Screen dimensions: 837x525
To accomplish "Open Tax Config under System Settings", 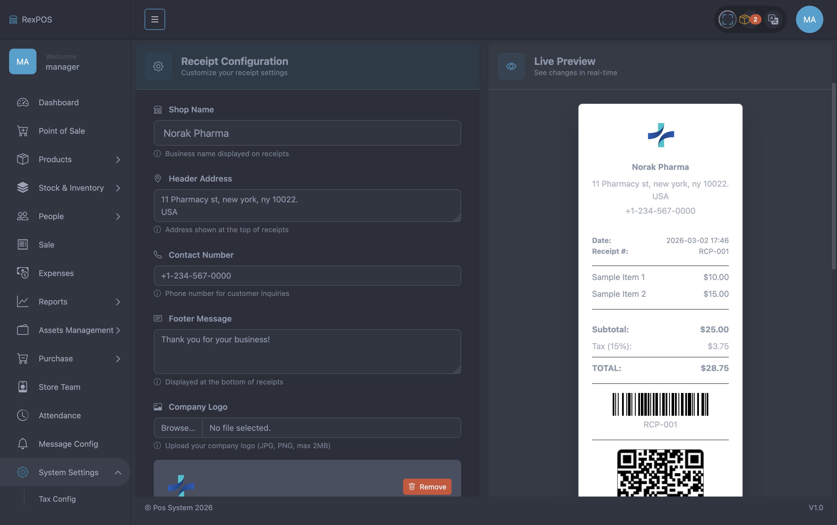I will 57,499.
